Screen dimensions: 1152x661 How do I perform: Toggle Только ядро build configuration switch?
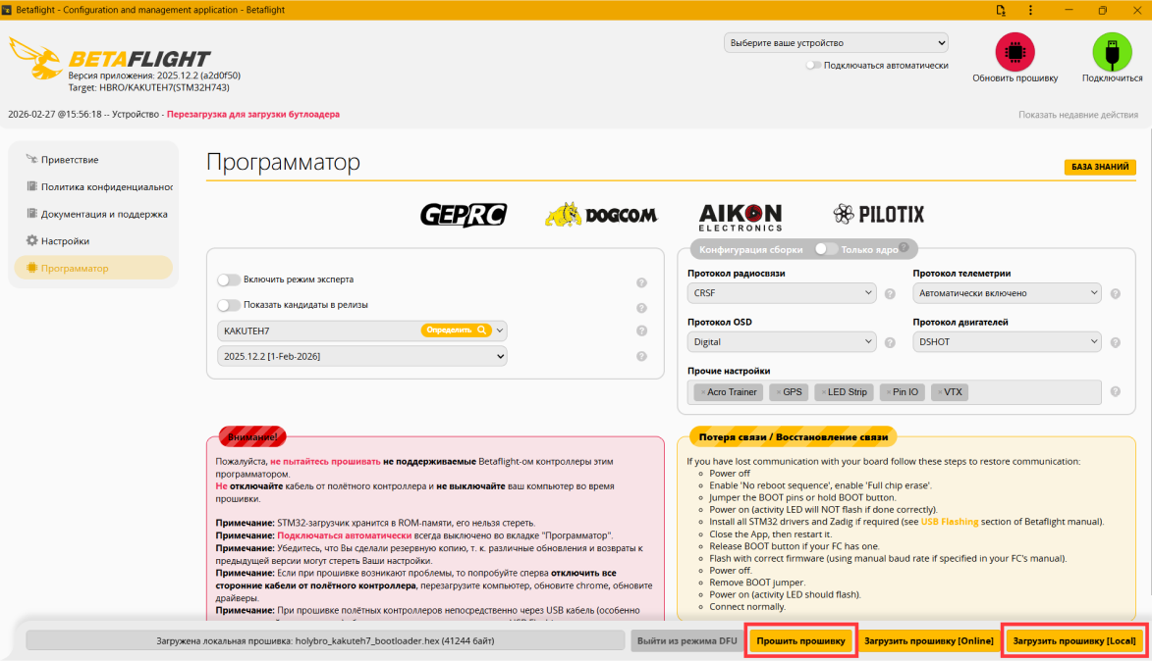click(x=826, y=249)
